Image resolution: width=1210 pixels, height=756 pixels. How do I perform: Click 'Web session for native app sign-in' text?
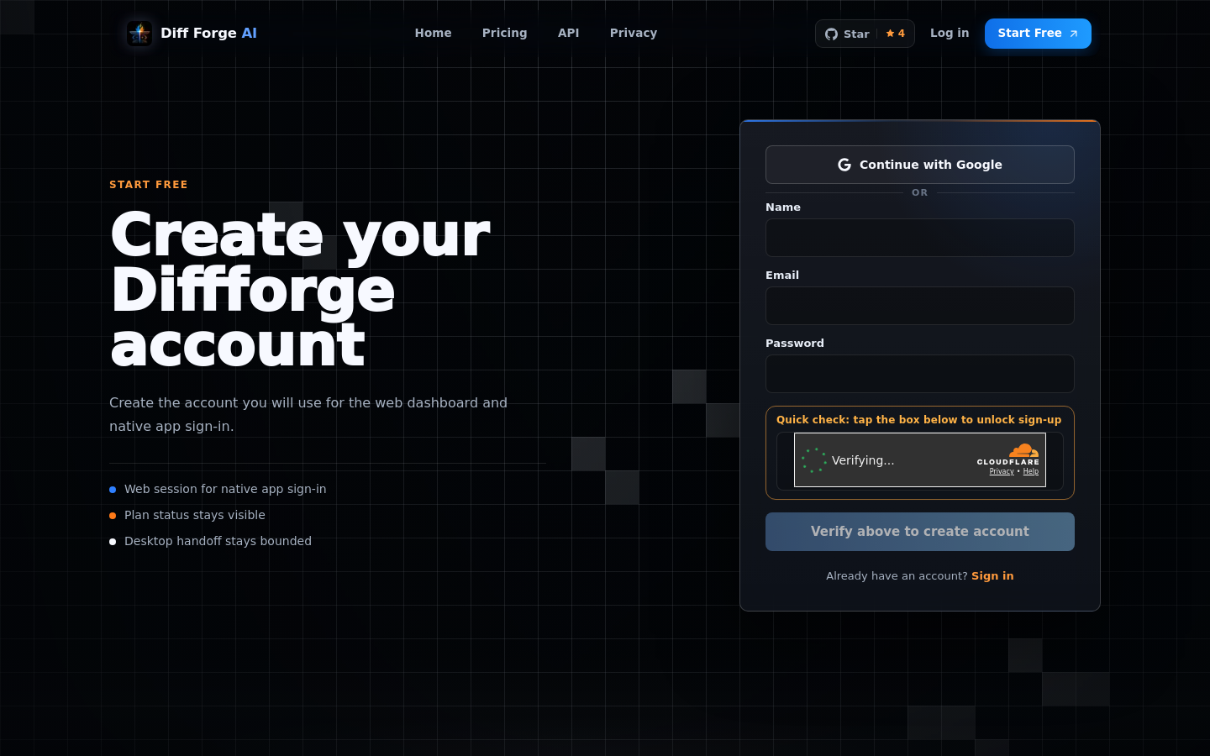[225, 489]
